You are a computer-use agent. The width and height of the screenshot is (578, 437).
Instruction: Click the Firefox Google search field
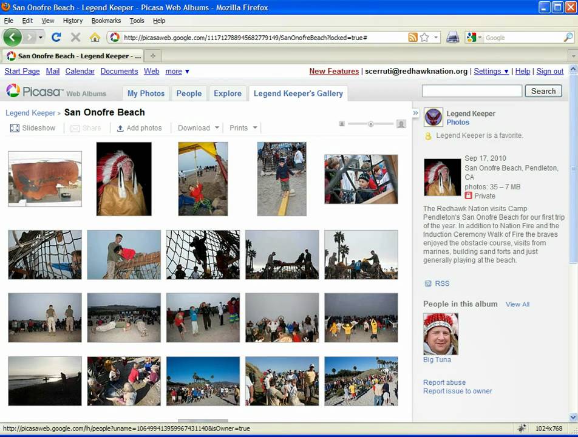523,37
